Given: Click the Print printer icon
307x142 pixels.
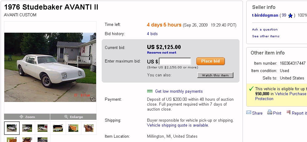Looking at the screenshot, I should pos(270,113).
